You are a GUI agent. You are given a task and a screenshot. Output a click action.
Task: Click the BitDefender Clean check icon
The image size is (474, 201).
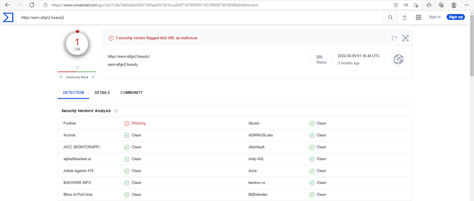(x=312, y=194)
